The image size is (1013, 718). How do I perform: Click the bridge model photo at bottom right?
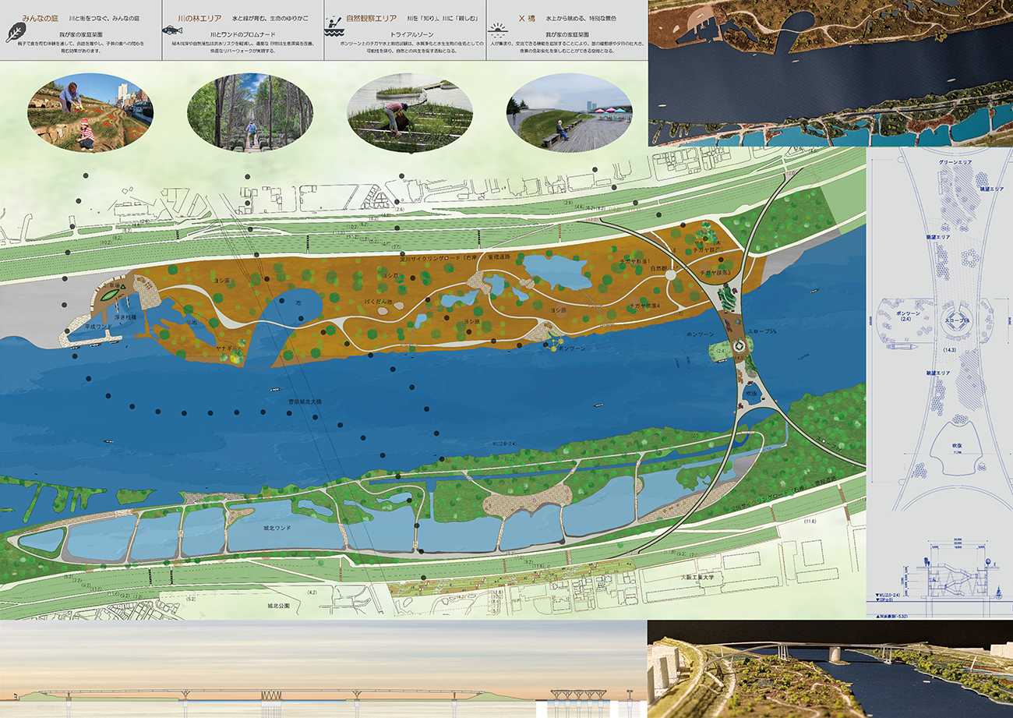830,669
